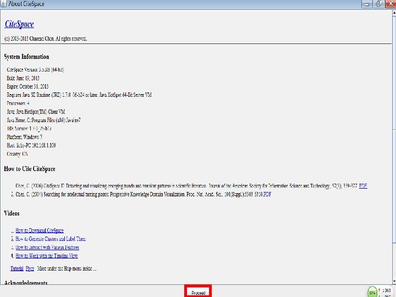This screenshot has width=396, height=297.
Task: Click the Expire: October 31, 2013 line
Action: [28, 86]
